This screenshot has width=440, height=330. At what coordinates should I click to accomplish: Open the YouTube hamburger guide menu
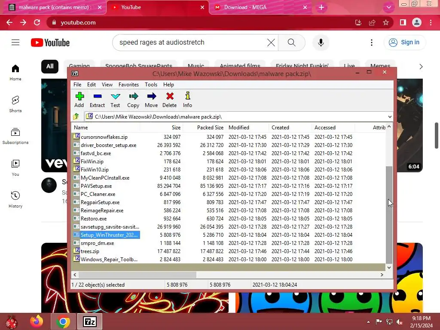[15, 43]
